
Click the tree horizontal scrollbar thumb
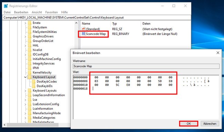tap(33, 125)
